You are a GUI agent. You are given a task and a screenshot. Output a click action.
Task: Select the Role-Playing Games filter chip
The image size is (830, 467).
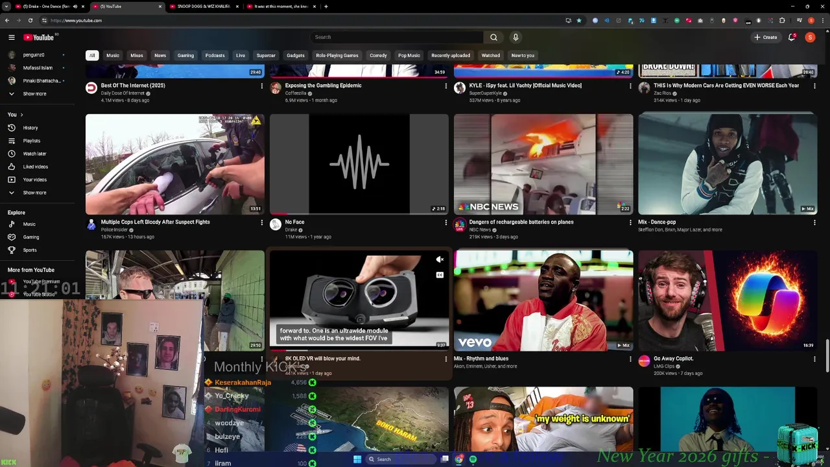[337, 56]
